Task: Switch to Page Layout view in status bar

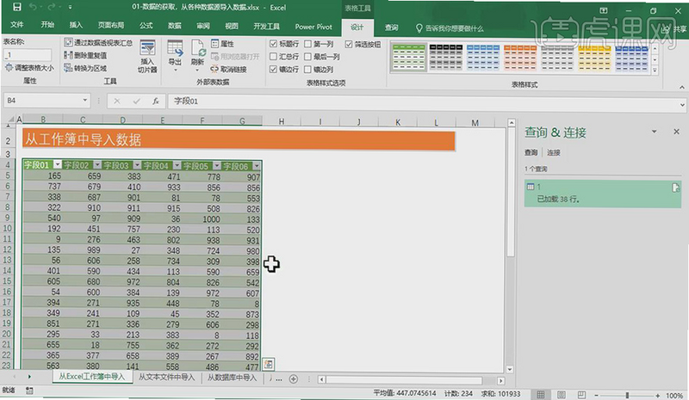Action: click(x=562, y=394)
